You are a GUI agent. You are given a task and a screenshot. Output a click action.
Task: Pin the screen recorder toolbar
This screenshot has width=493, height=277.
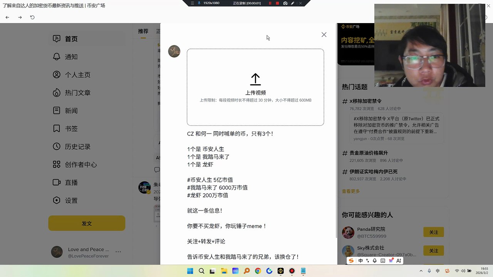(x=199, y=3)
